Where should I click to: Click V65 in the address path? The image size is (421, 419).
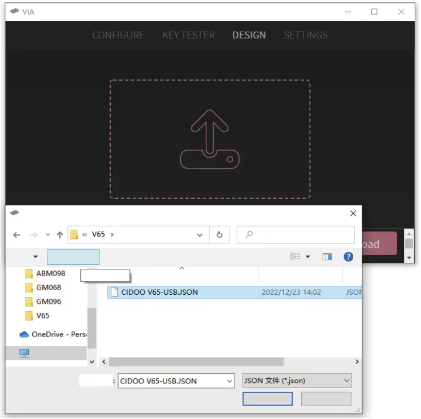98,234
